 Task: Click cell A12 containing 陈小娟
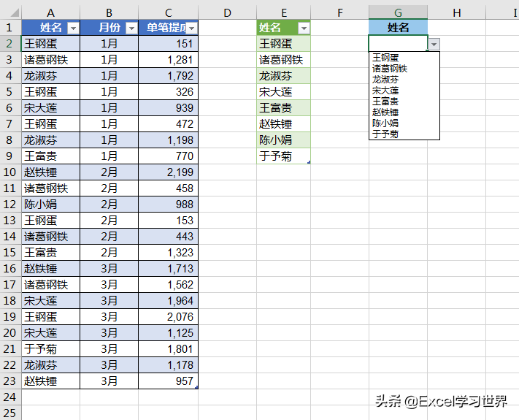tap(50, 205)
